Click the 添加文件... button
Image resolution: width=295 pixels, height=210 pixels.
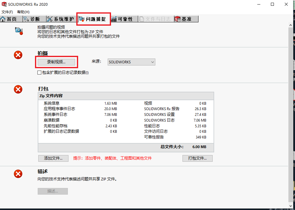coord(53,158)
